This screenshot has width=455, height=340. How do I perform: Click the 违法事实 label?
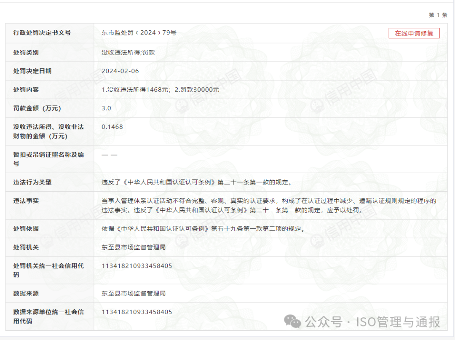[x=26, y=201]
